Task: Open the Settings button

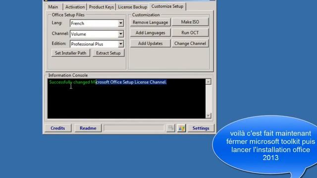Action: coord(201,128)
